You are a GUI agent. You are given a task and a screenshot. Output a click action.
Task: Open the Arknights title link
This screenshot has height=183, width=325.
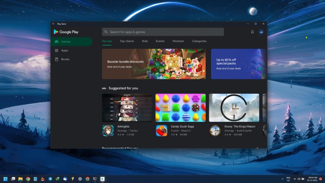tap(123, 126)
